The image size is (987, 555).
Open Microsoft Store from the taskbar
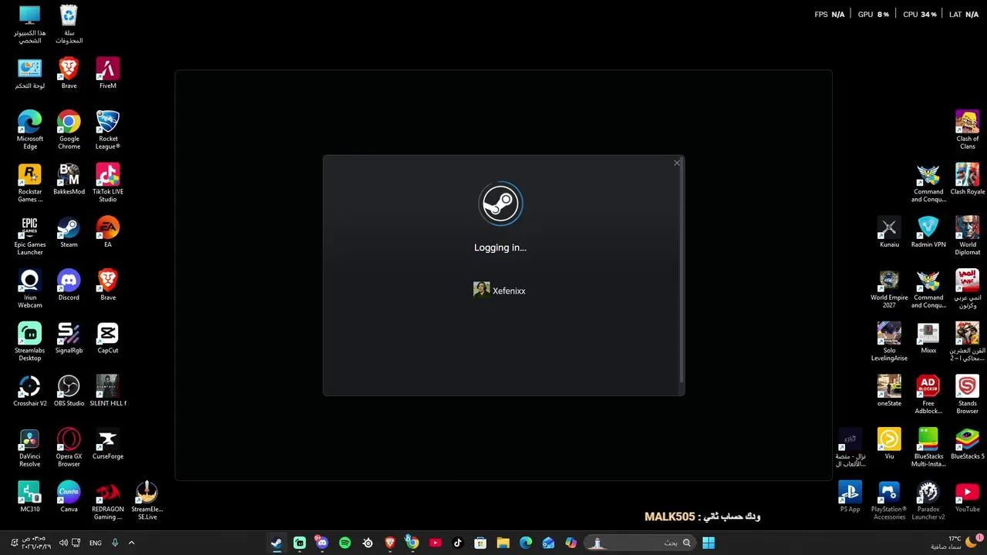[x=480, y=543]
